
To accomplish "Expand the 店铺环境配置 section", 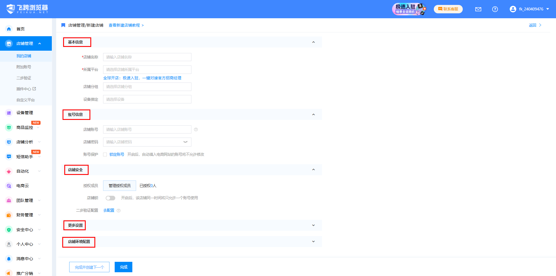I will click(313, 242).
